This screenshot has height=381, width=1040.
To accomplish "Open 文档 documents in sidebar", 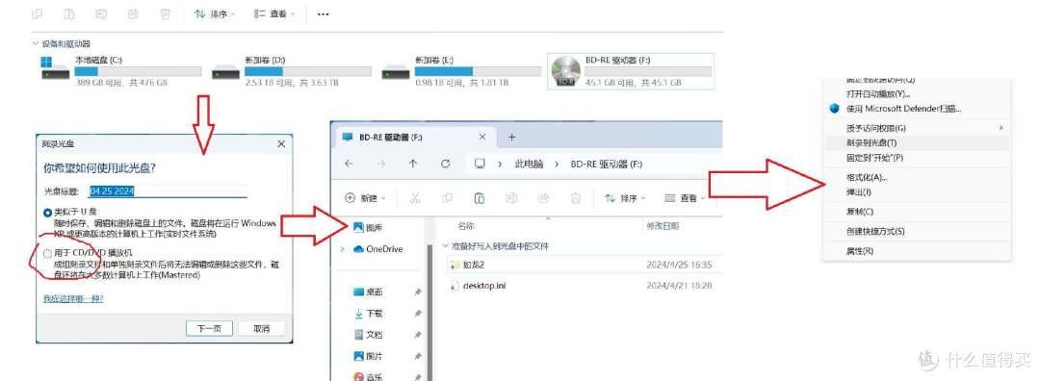I will click(368, 335).
